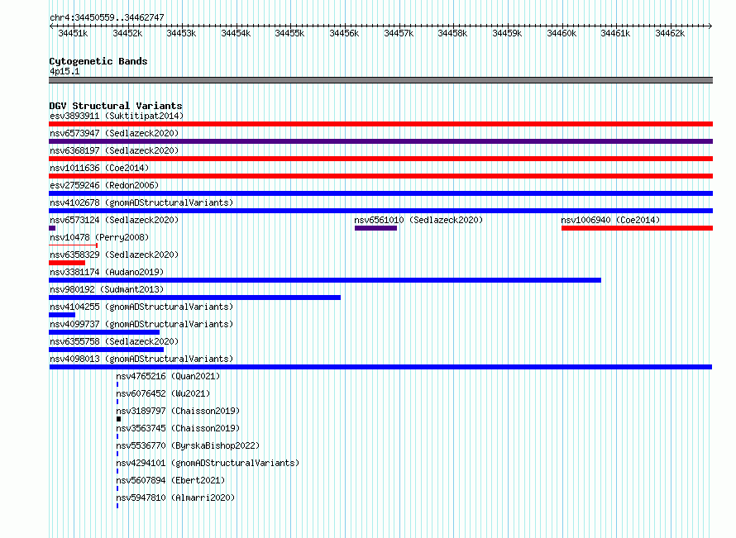Open nsv4102678 (gnomADStructuralVariants) label

point(141,202)
